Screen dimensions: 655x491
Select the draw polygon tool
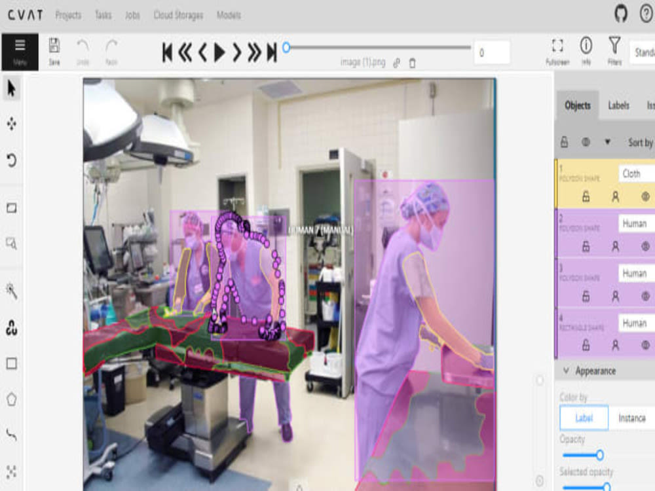[x=12, y=399]
